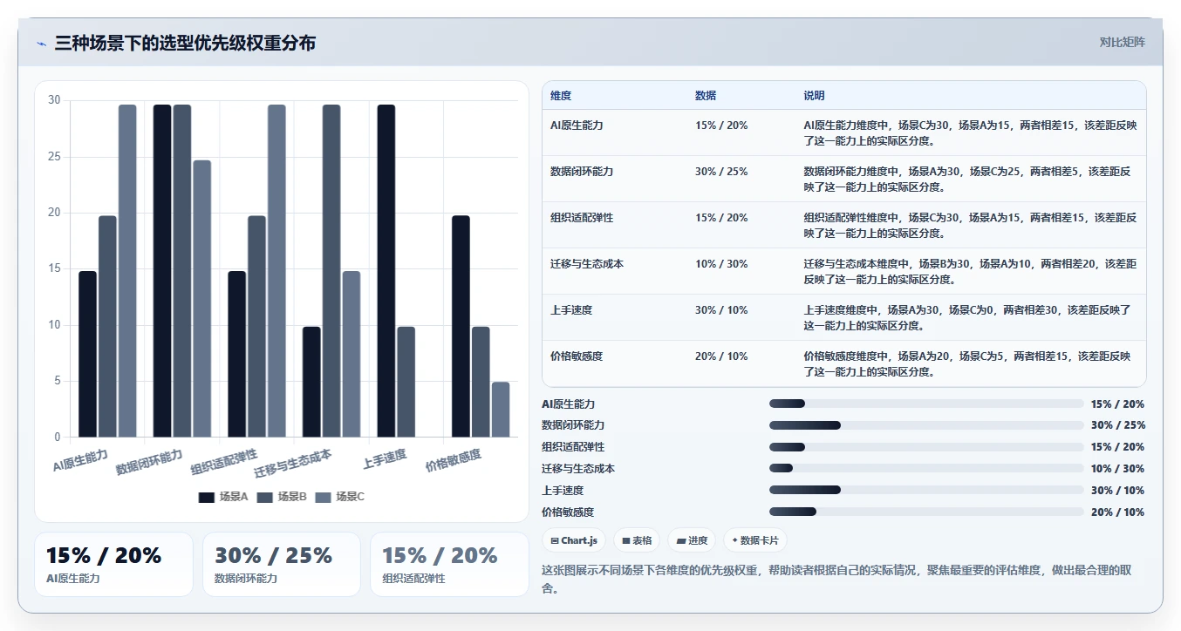Click the 数据闭环能力 progress bar
Viewport: 1181px width, 631px height.
(926, 425)
